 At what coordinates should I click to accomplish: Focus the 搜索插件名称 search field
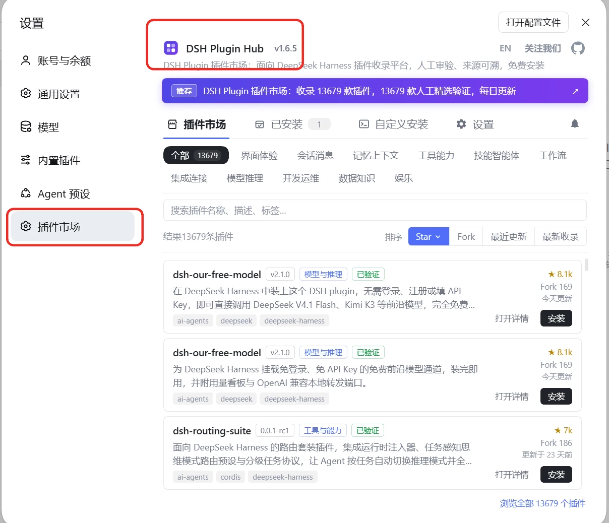pyautogui.click(x=375, y=210)
